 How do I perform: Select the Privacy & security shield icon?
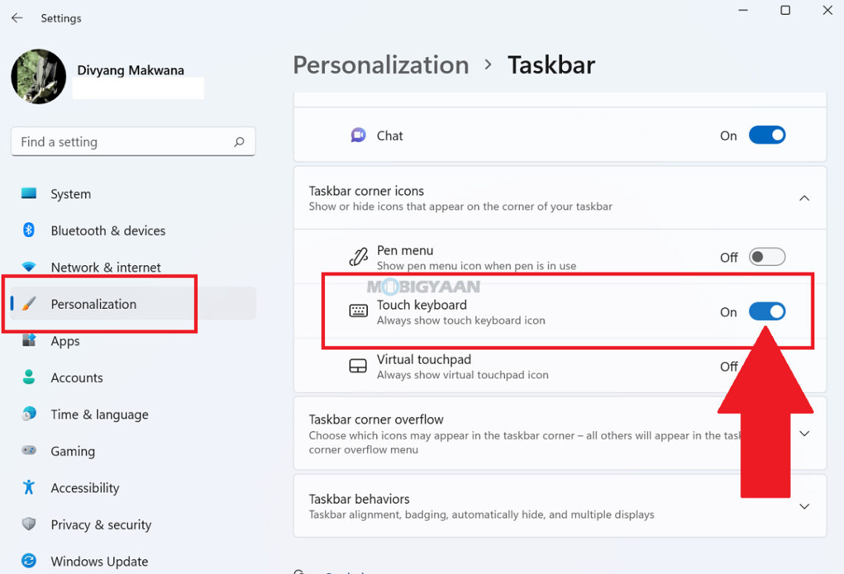click(29, 524)
